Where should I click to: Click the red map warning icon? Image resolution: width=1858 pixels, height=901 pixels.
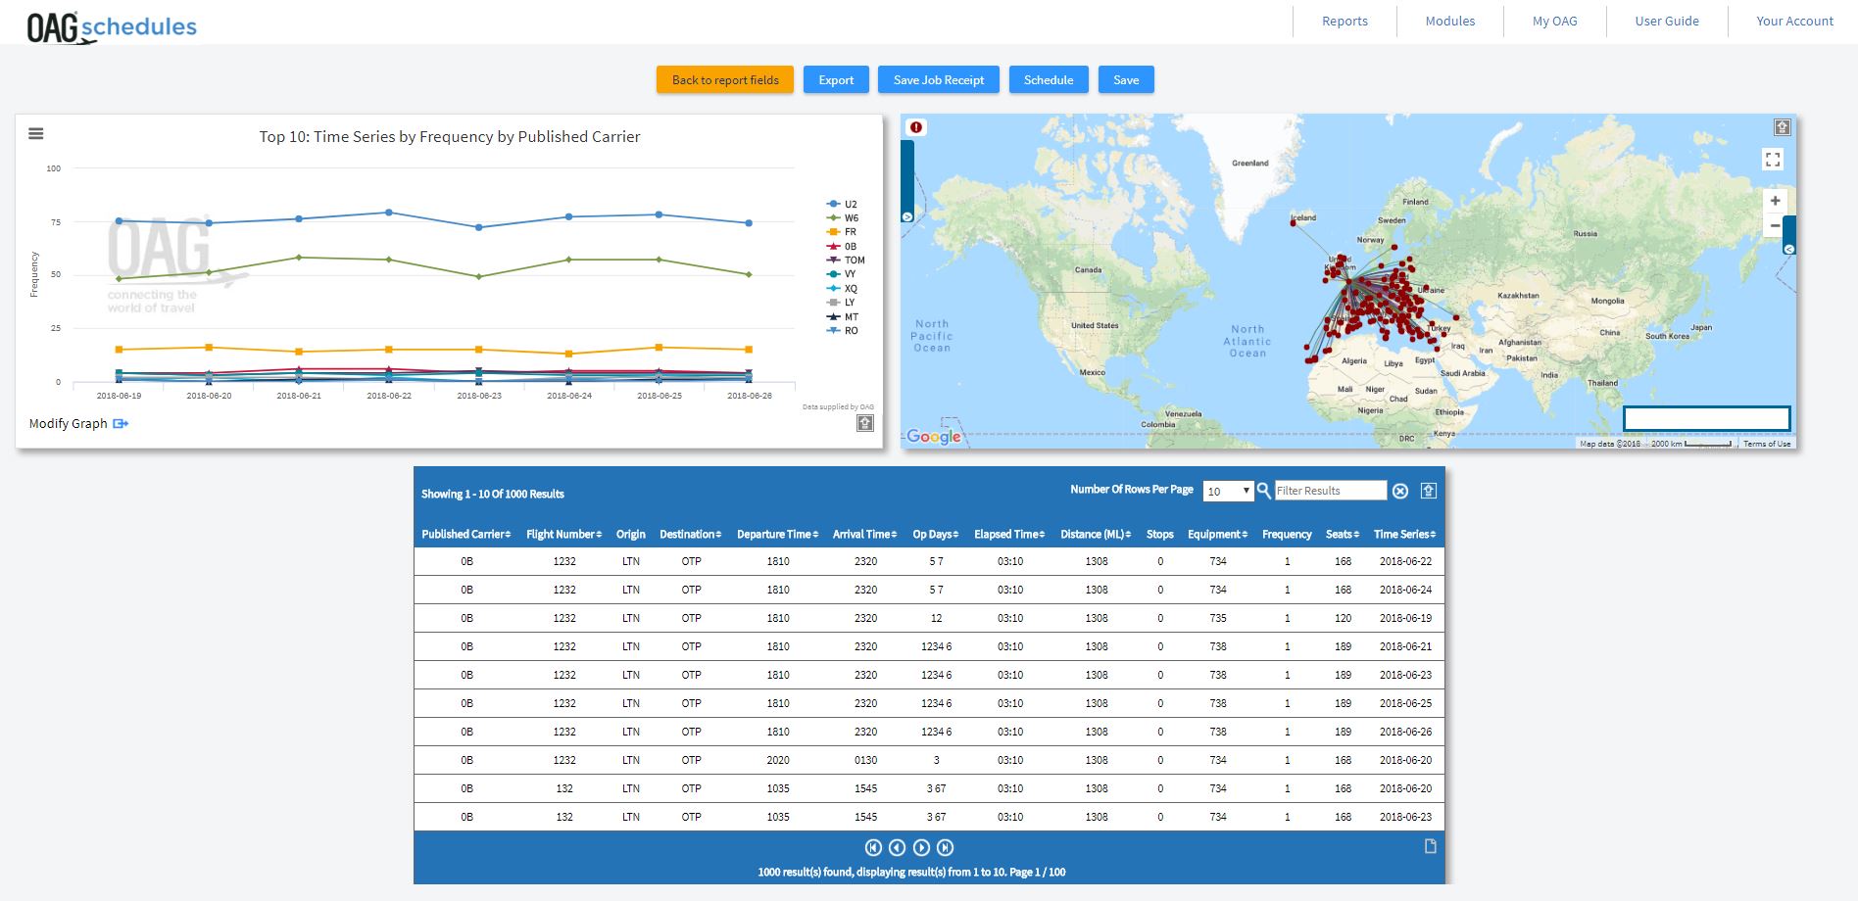pos(915,127)
